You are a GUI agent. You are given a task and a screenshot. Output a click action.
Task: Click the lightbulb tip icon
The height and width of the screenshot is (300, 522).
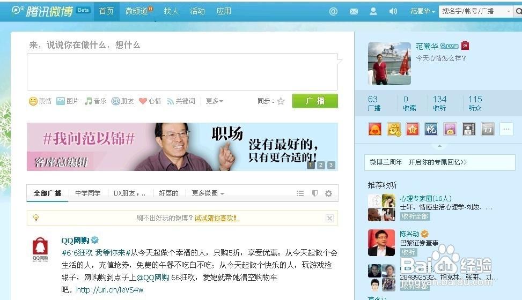[36, 218]
